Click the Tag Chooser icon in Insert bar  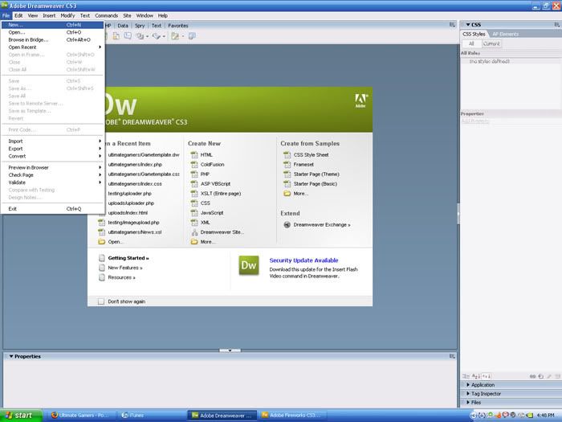pyautogui.click(x=192, y=36)
